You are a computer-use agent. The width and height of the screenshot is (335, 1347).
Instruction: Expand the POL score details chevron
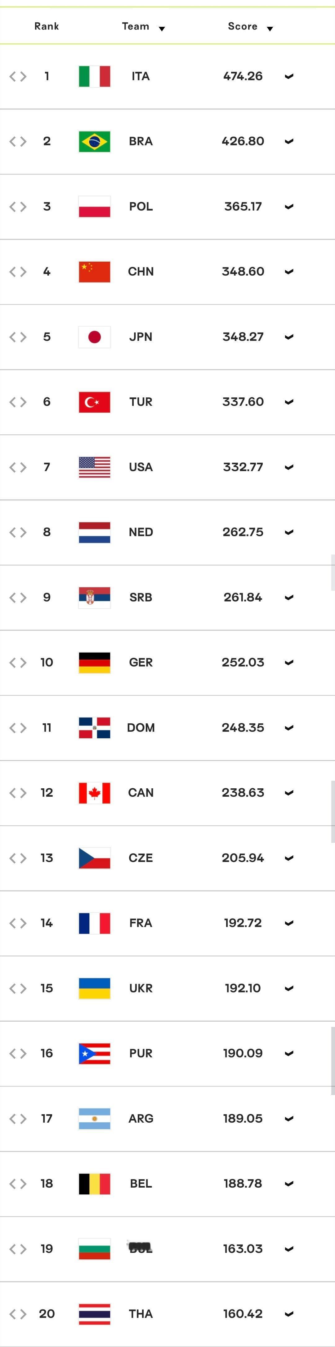tap(289, 207)
